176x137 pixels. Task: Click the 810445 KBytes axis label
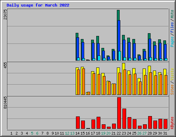pyautogui.click(x=5, y=102)
